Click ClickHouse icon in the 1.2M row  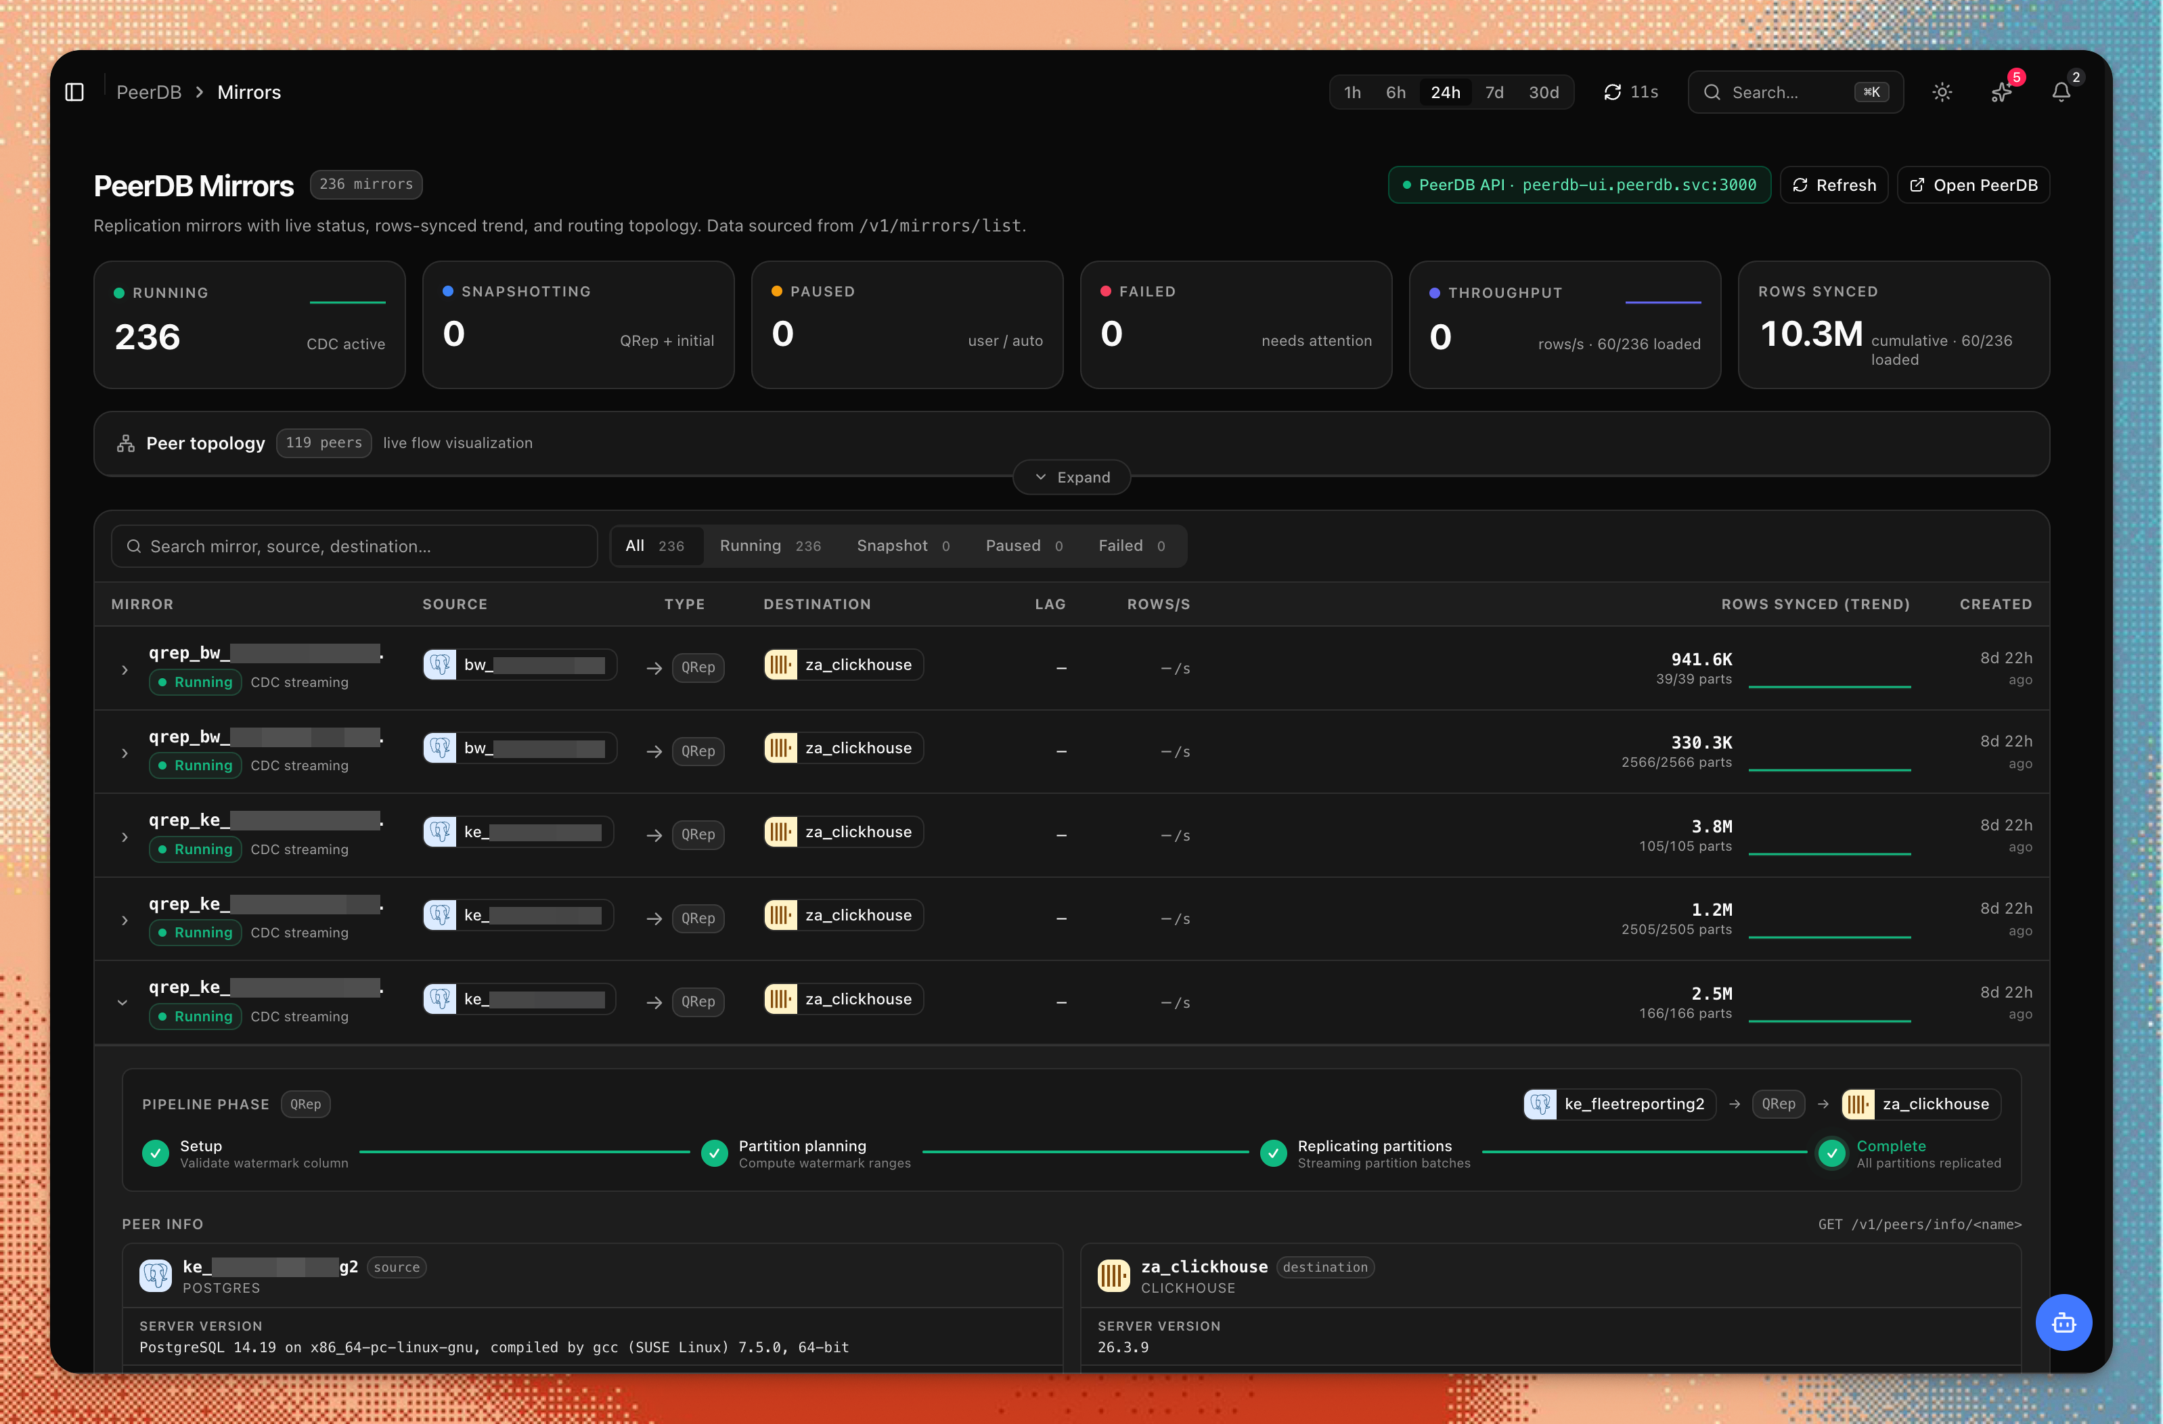(781, 915)
